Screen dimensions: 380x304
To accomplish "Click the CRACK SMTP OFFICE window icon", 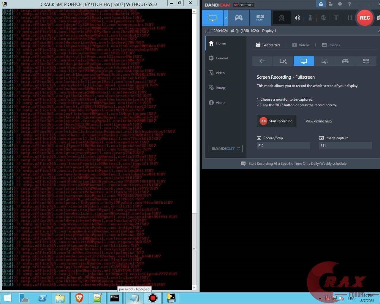I will click(4, 4).
